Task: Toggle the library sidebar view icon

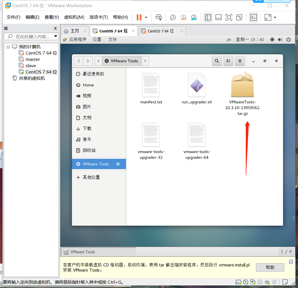Action: tap(208, 18)
